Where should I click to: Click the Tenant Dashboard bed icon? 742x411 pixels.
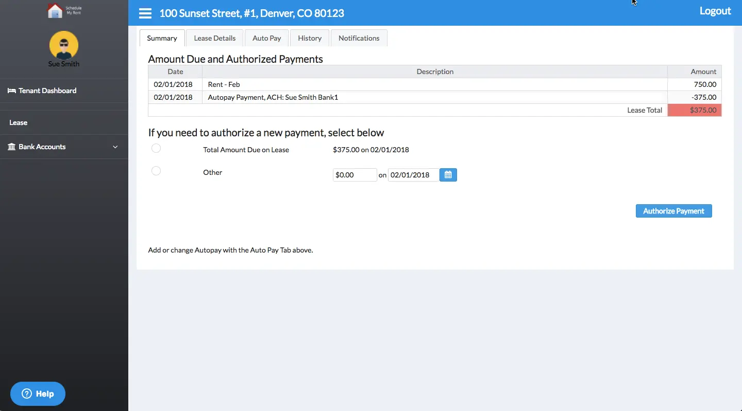(x=11, y=91)
